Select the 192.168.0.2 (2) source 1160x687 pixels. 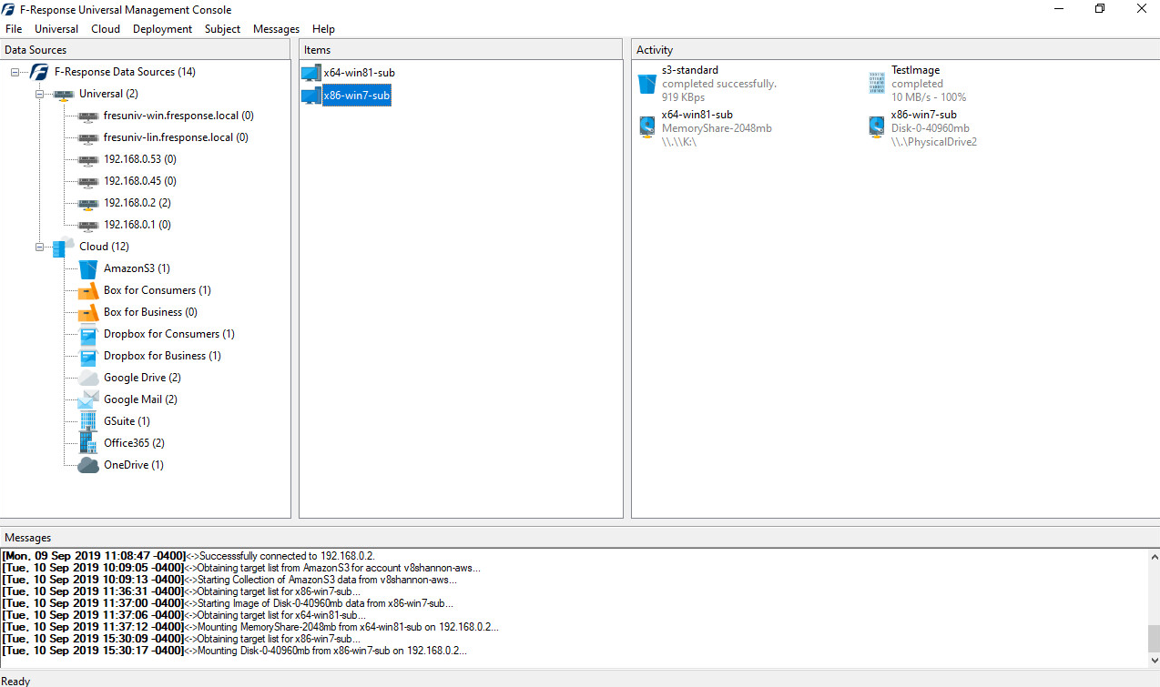(x=137, y=203)
